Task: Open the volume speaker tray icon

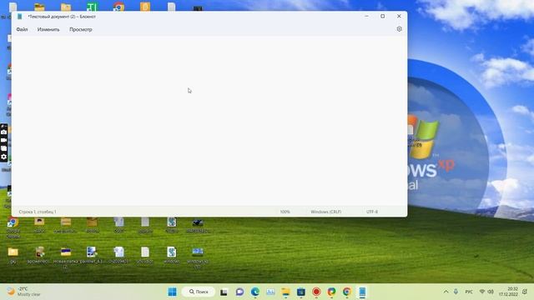Action: click(491, 292)
